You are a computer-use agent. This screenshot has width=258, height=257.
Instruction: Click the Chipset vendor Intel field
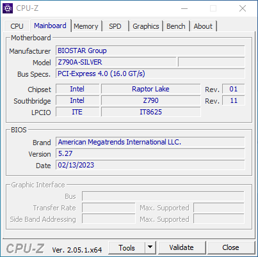[x=77, y=89]
